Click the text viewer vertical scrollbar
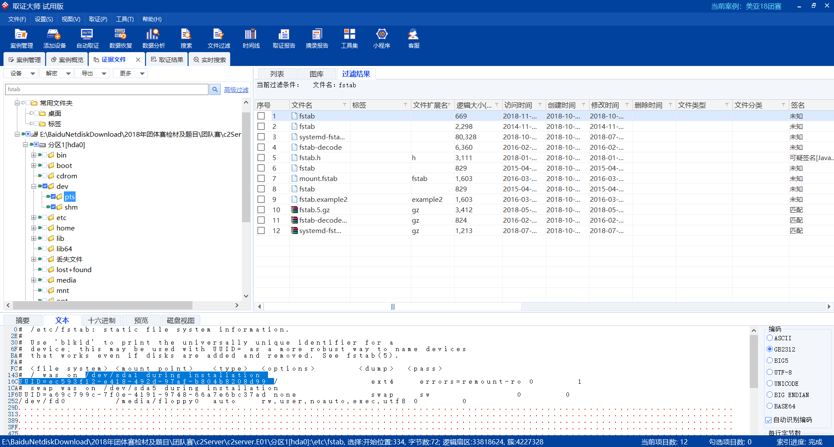Screen dimensions: 834x447 [754, 361]
